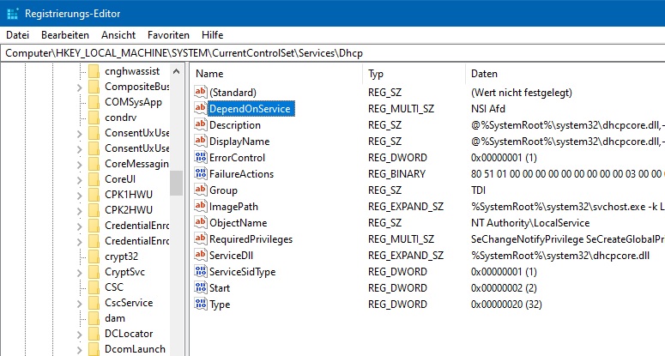Expand the DcomLaunch tree node
Viewport: 665px width, 356px height.
click(80, 350)
